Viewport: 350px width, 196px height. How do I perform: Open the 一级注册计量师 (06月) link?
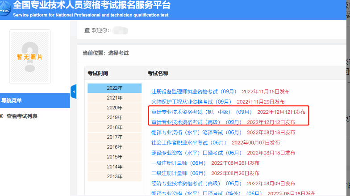179,163
